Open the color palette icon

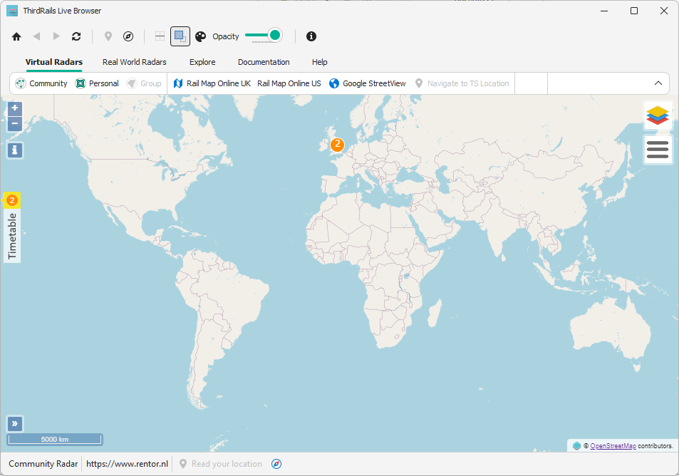pyautogui.click(x=200, y=36)
